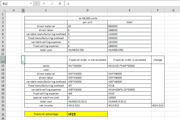Screen dimensions: 180x120
Task: Click the 'sales' label cell
Action: click(46, 66)
